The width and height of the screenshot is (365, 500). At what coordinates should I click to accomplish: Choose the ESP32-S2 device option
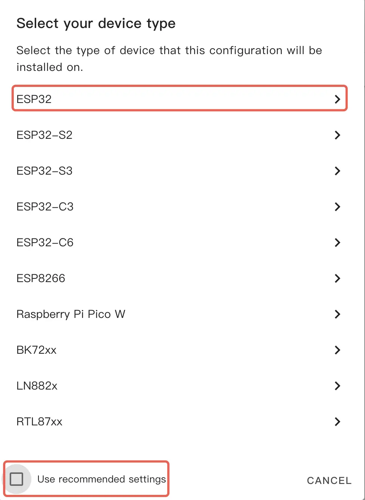click(x=45, y=135)
